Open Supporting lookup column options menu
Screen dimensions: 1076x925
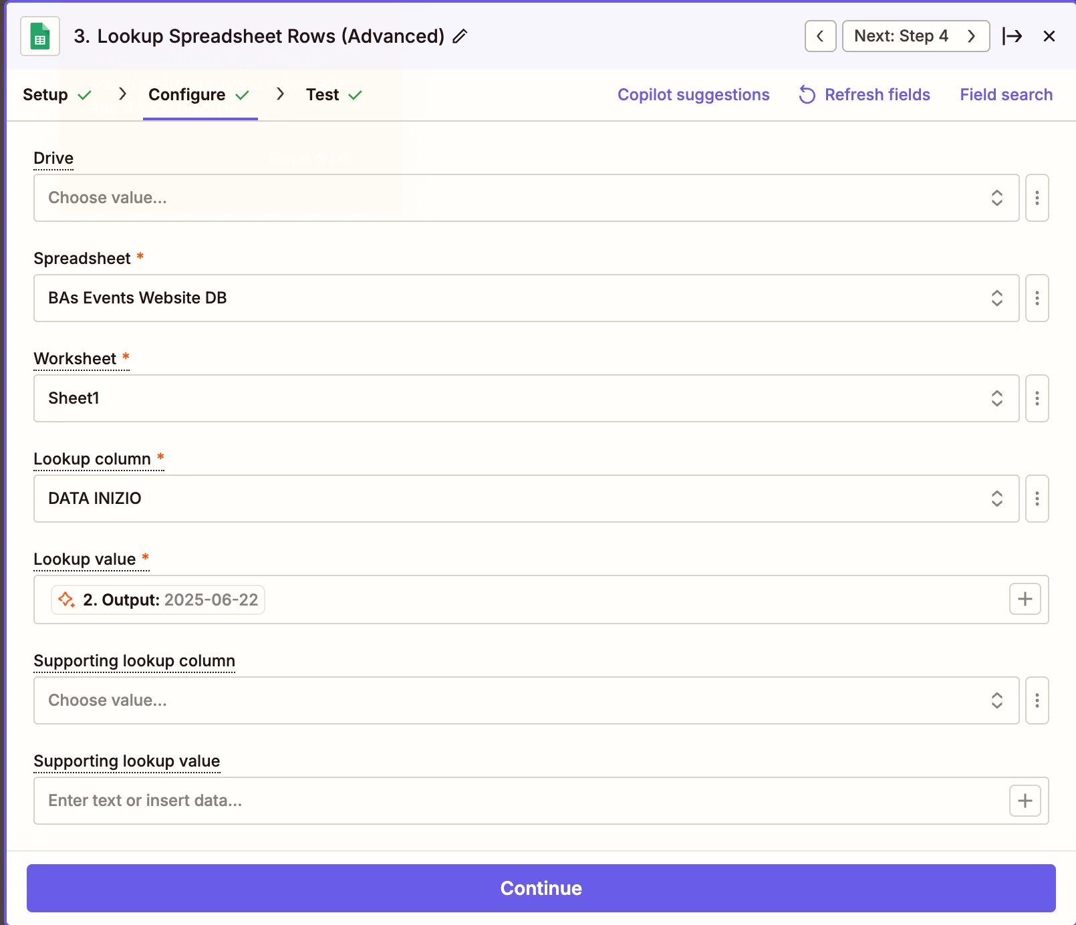click(1037, 700)
